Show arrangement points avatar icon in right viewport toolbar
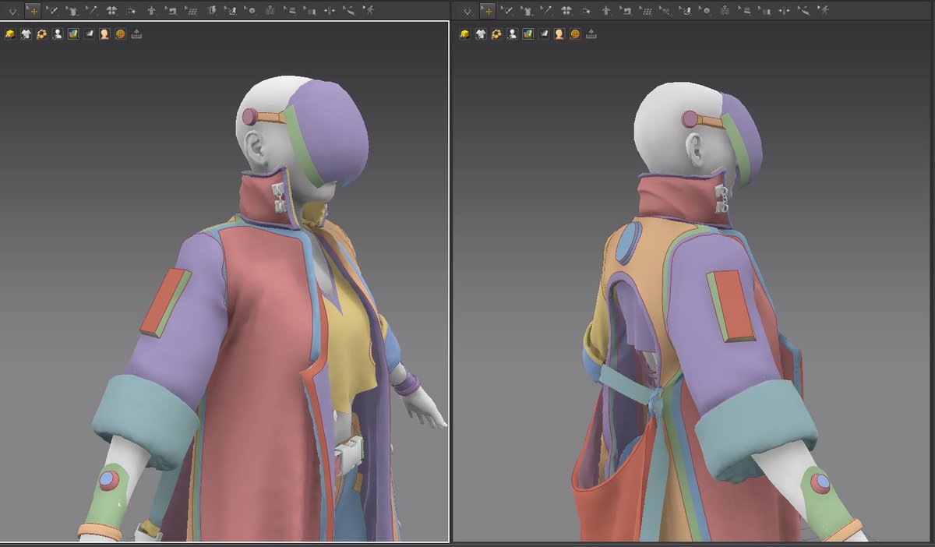Image resolution: width=935 pixels, height=547 pixels. tap(606, 11)
